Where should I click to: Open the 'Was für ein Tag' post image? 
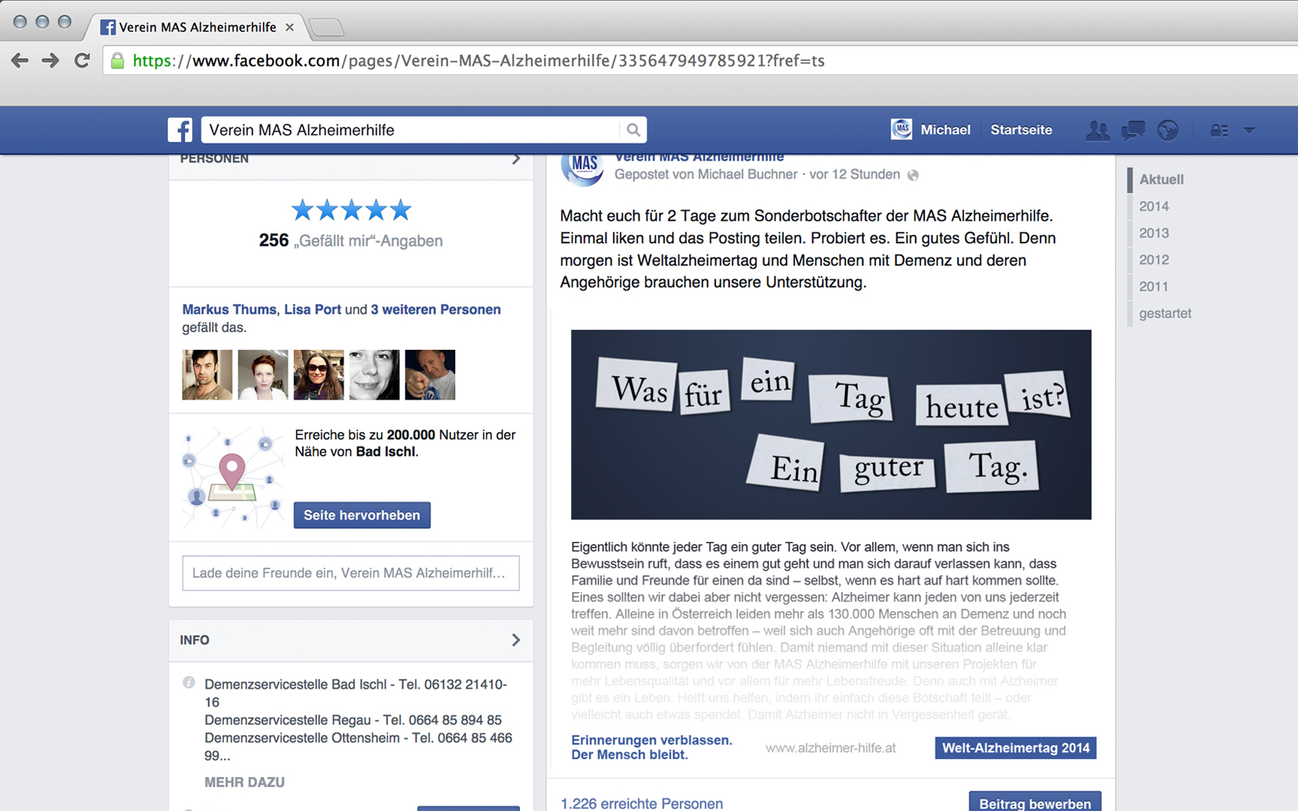[831, 424]
